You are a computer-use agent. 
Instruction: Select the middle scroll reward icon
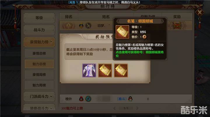[105, 70]
